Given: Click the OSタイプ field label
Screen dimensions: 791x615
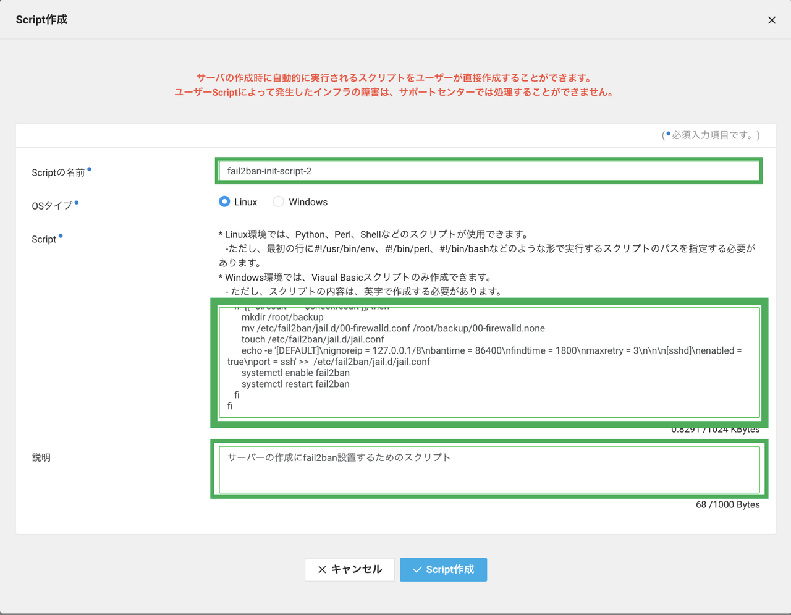Looking at the screenshot, I should point(53,205).
